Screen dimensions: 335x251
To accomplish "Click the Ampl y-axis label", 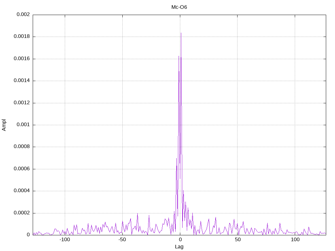I will tap(4, 125).
